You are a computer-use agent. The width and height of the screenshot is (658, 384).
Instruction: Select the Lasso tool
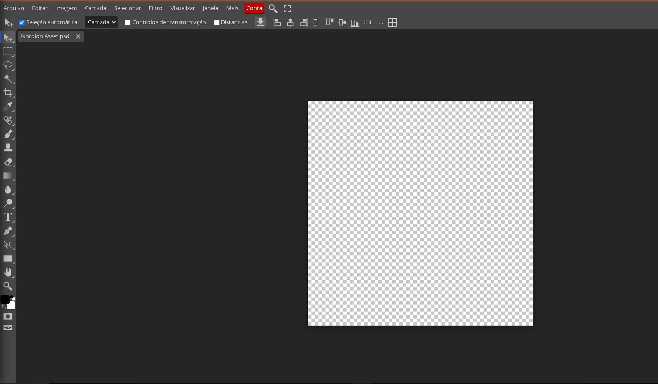click(8, 65)
